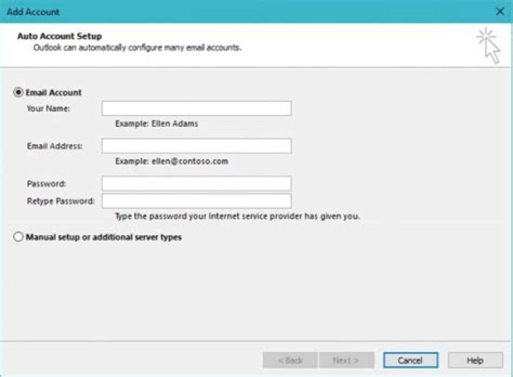Click the "Retype Password:" label

tap(61, 201)
